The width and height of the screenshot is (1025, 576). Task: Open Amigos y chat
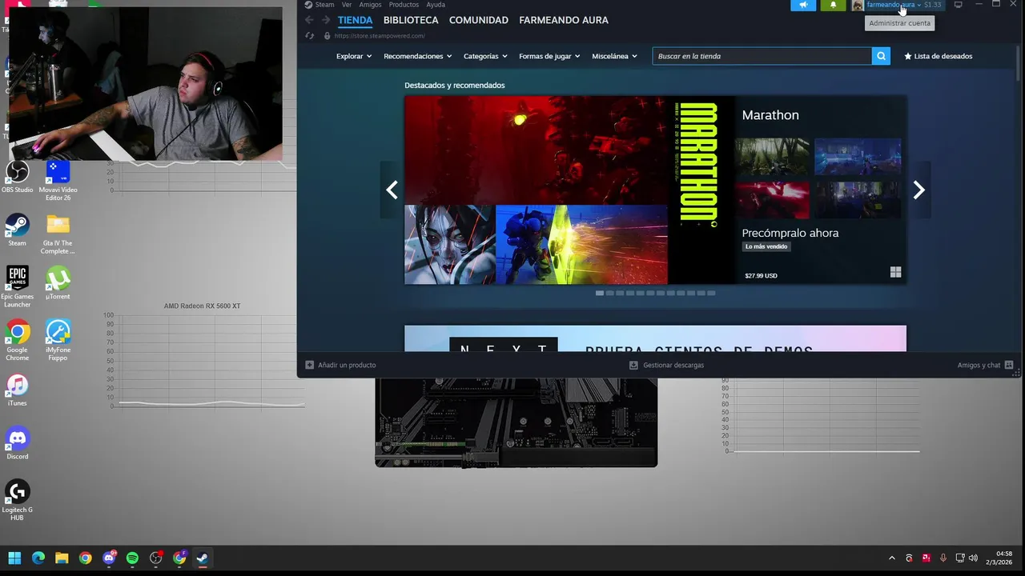coord(985,365)
